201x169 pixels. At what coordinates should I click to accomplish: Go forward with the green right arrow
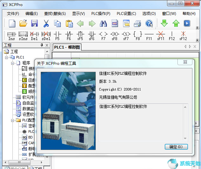point(92,24)
